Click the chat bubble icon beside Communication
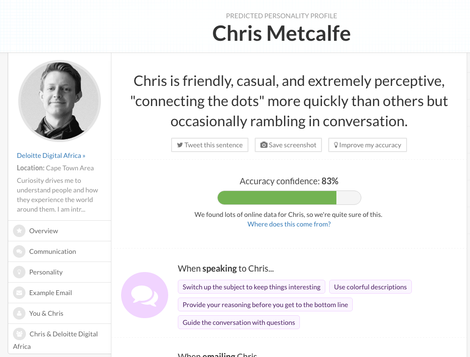470x357 pixels. point(19,251)
